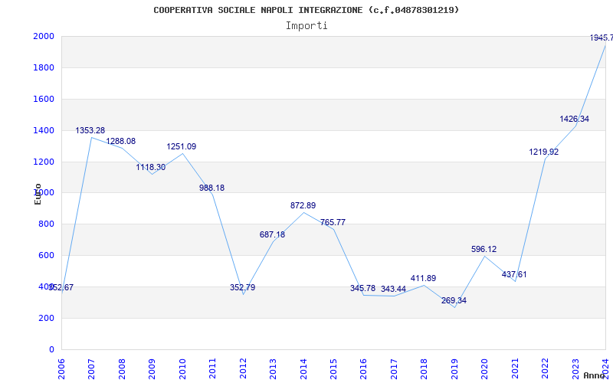Select the 1251.09 data label
Screen dimensions: 613x383
coord(182,146)
